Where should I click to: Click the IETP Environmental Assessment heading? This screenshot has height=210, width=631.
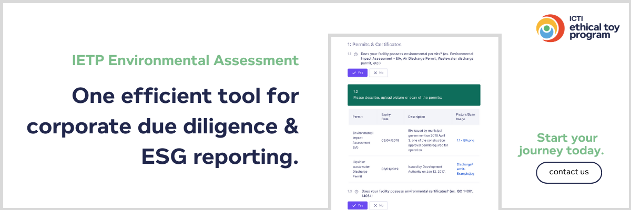coord(185,61)
